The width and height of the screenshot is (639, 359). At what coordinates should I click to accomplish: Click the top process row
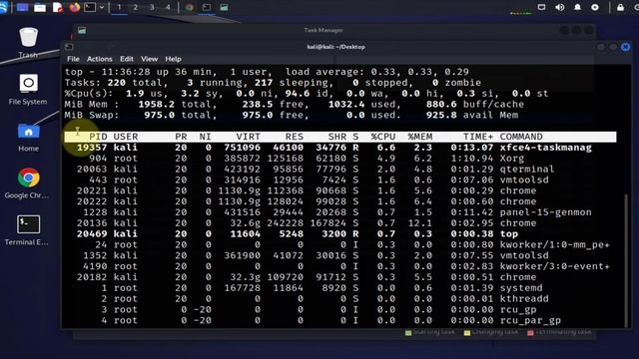tap(339, 233)
